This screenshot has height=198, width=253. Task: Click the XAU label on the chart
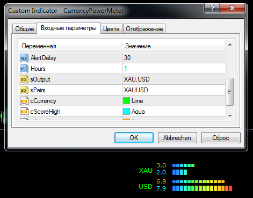tap(146, 171)
